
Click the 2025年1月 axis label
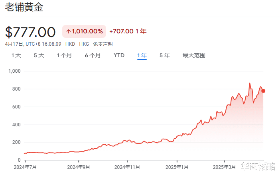coord(177,167)
